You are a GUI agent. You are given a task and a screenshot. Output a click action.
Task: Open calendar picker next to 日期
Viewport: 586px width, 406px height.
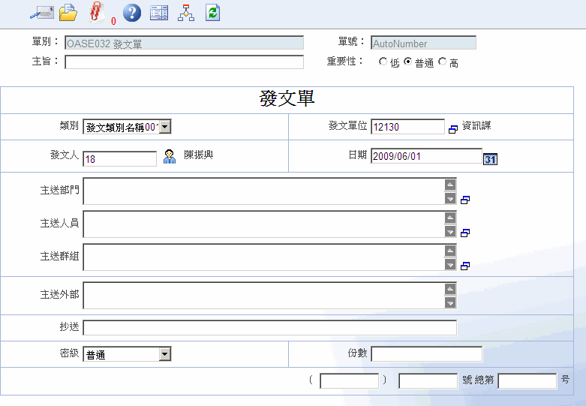click(490, 158)
